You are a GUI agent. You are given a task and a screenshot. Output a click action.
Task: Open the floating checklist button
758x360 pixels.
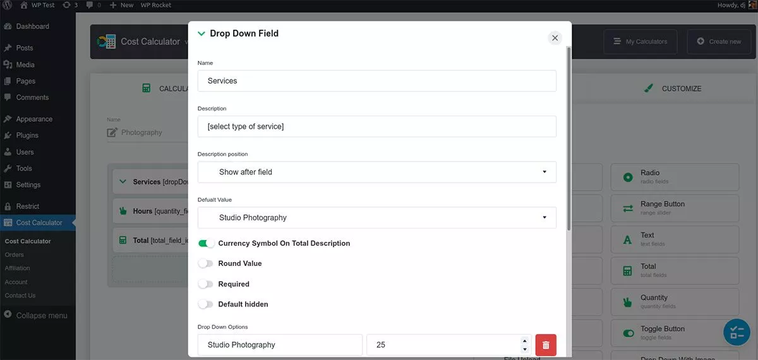tap(737, 333)
